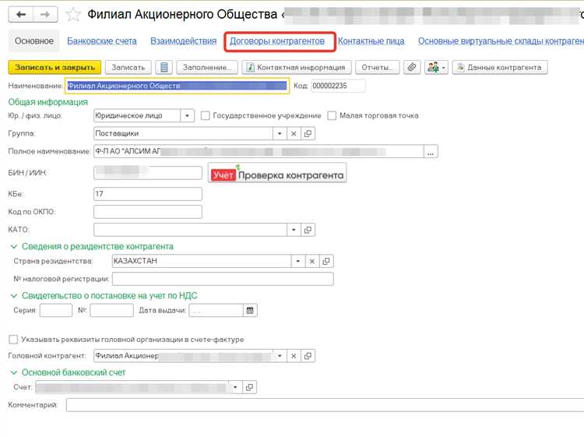Click the Код field 000002235
584x437 pixels.
click(x=338, y=86)
